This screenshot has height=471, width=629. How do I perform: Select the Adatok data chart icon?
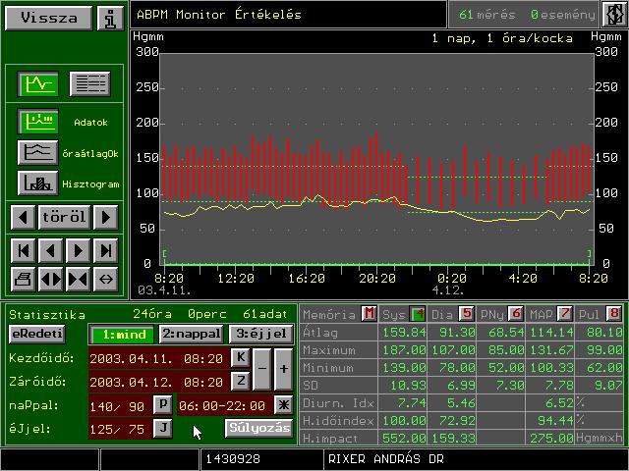[x=38, y=122]
